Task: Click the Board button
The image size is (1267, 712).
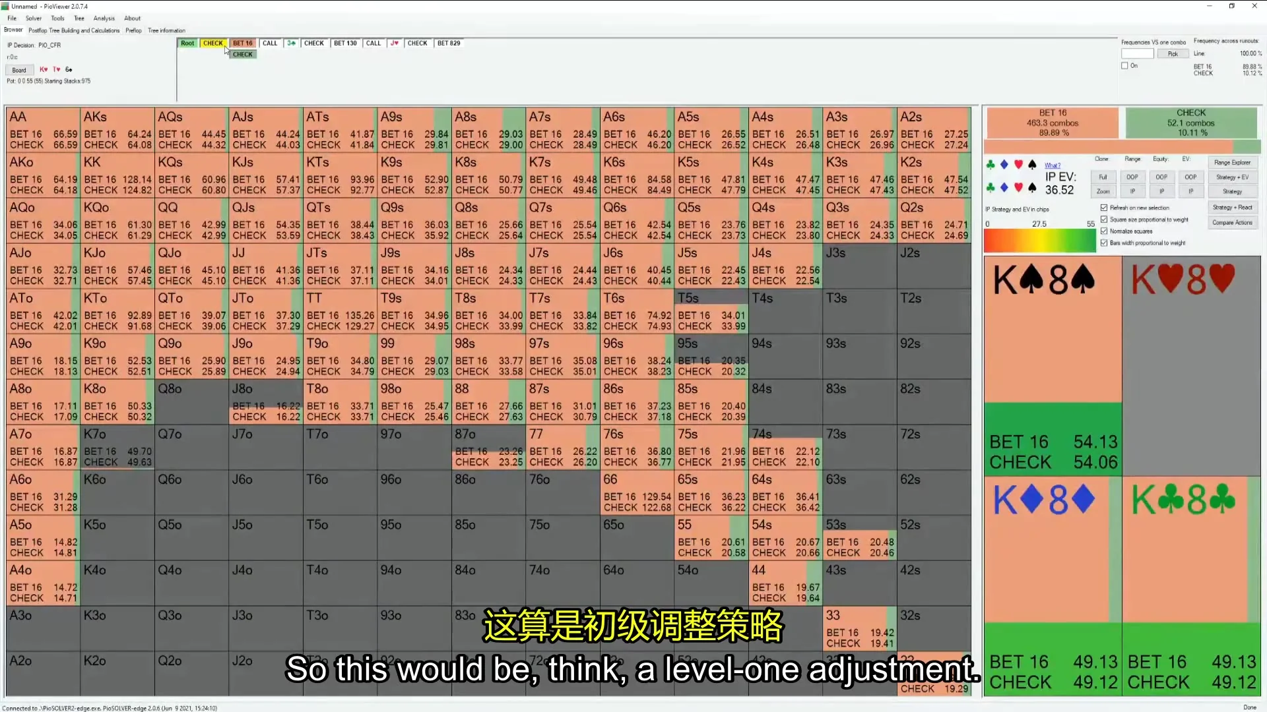Action: [x=19, y=70]
